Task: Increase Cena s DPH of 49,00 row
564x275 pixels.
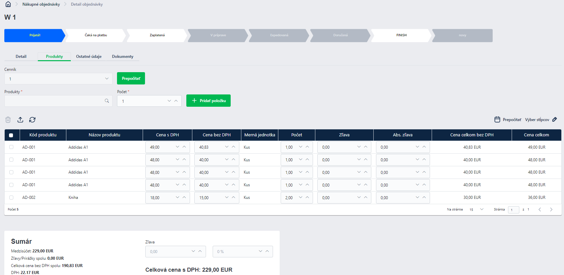Action: point(184,147)
